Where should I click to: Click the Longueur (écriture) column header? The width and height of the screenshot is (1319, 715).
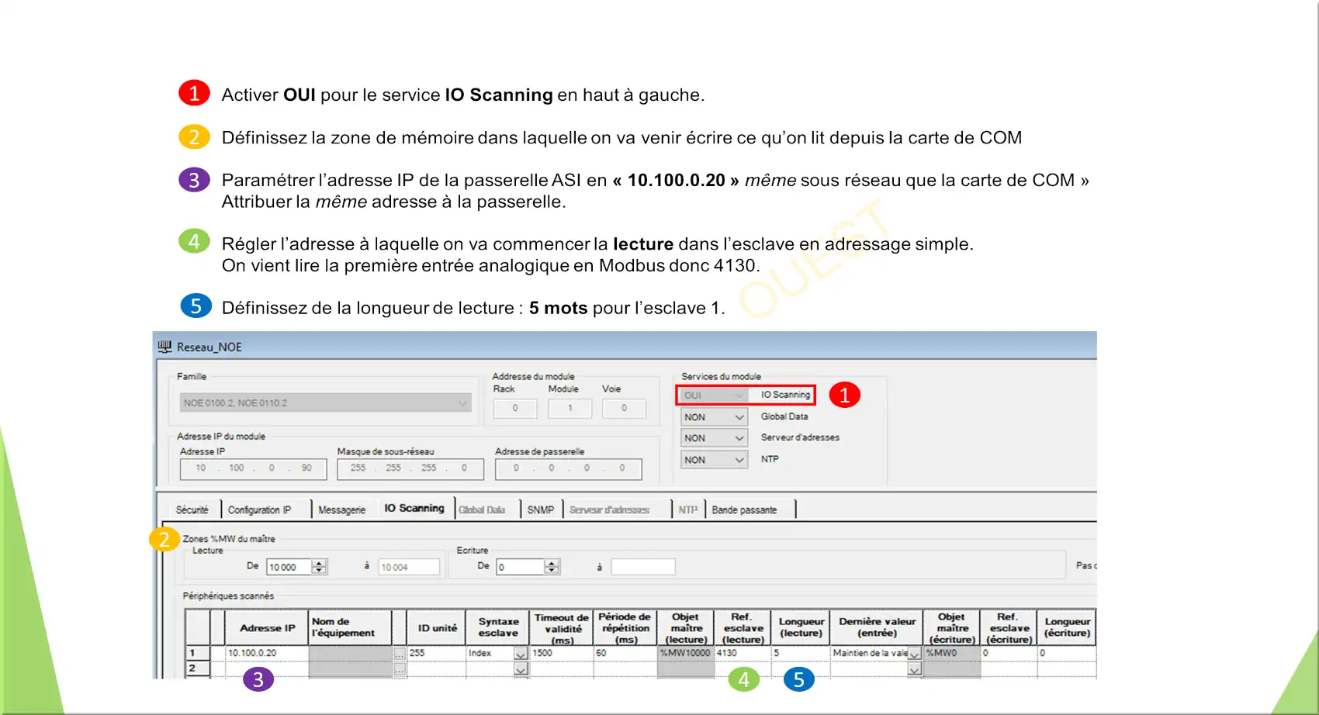point(1067,628)
